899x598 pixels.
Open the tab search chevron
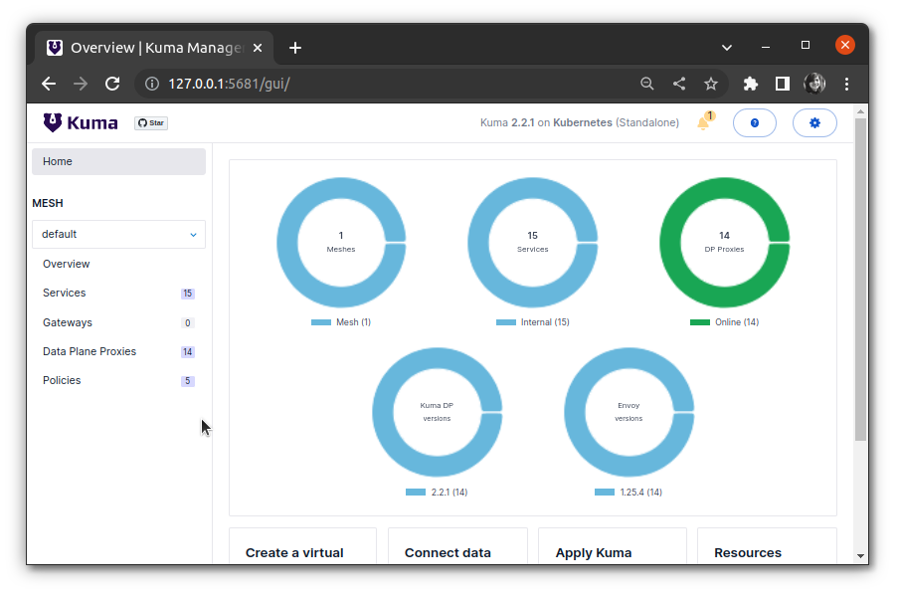point(727,47)
